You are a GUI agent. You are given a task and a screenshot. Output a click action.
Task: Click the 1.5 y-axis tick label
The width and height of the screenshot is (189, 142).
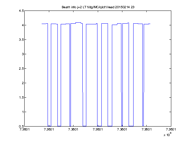21,97
